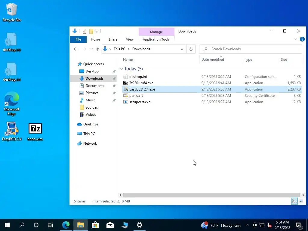Select the EasyBCD 2.4.exe file
This screenshot has width=308, height=231.
point(212,89)
